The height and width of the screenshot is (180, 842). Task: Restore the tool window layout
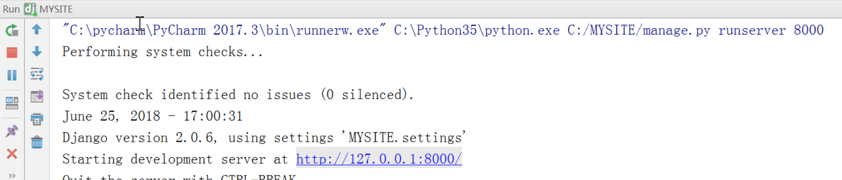tap(12, 103)
